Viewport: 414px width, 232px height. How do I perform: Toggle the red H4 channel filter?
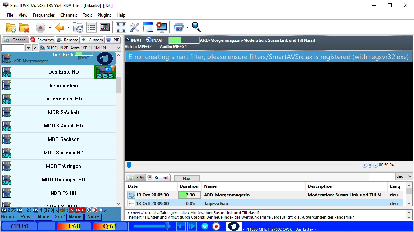tap(77, 210)
